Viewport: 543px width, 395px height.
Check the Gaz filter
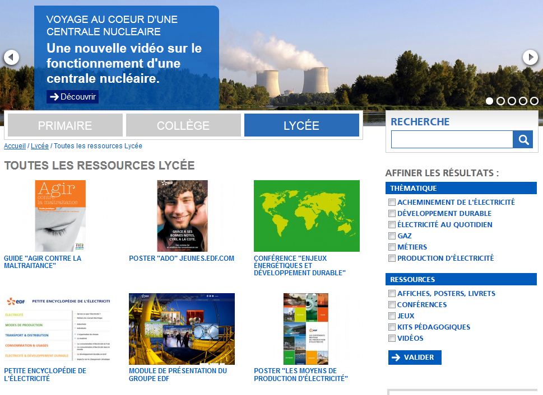pyautogui.click(x=392, y=236)
